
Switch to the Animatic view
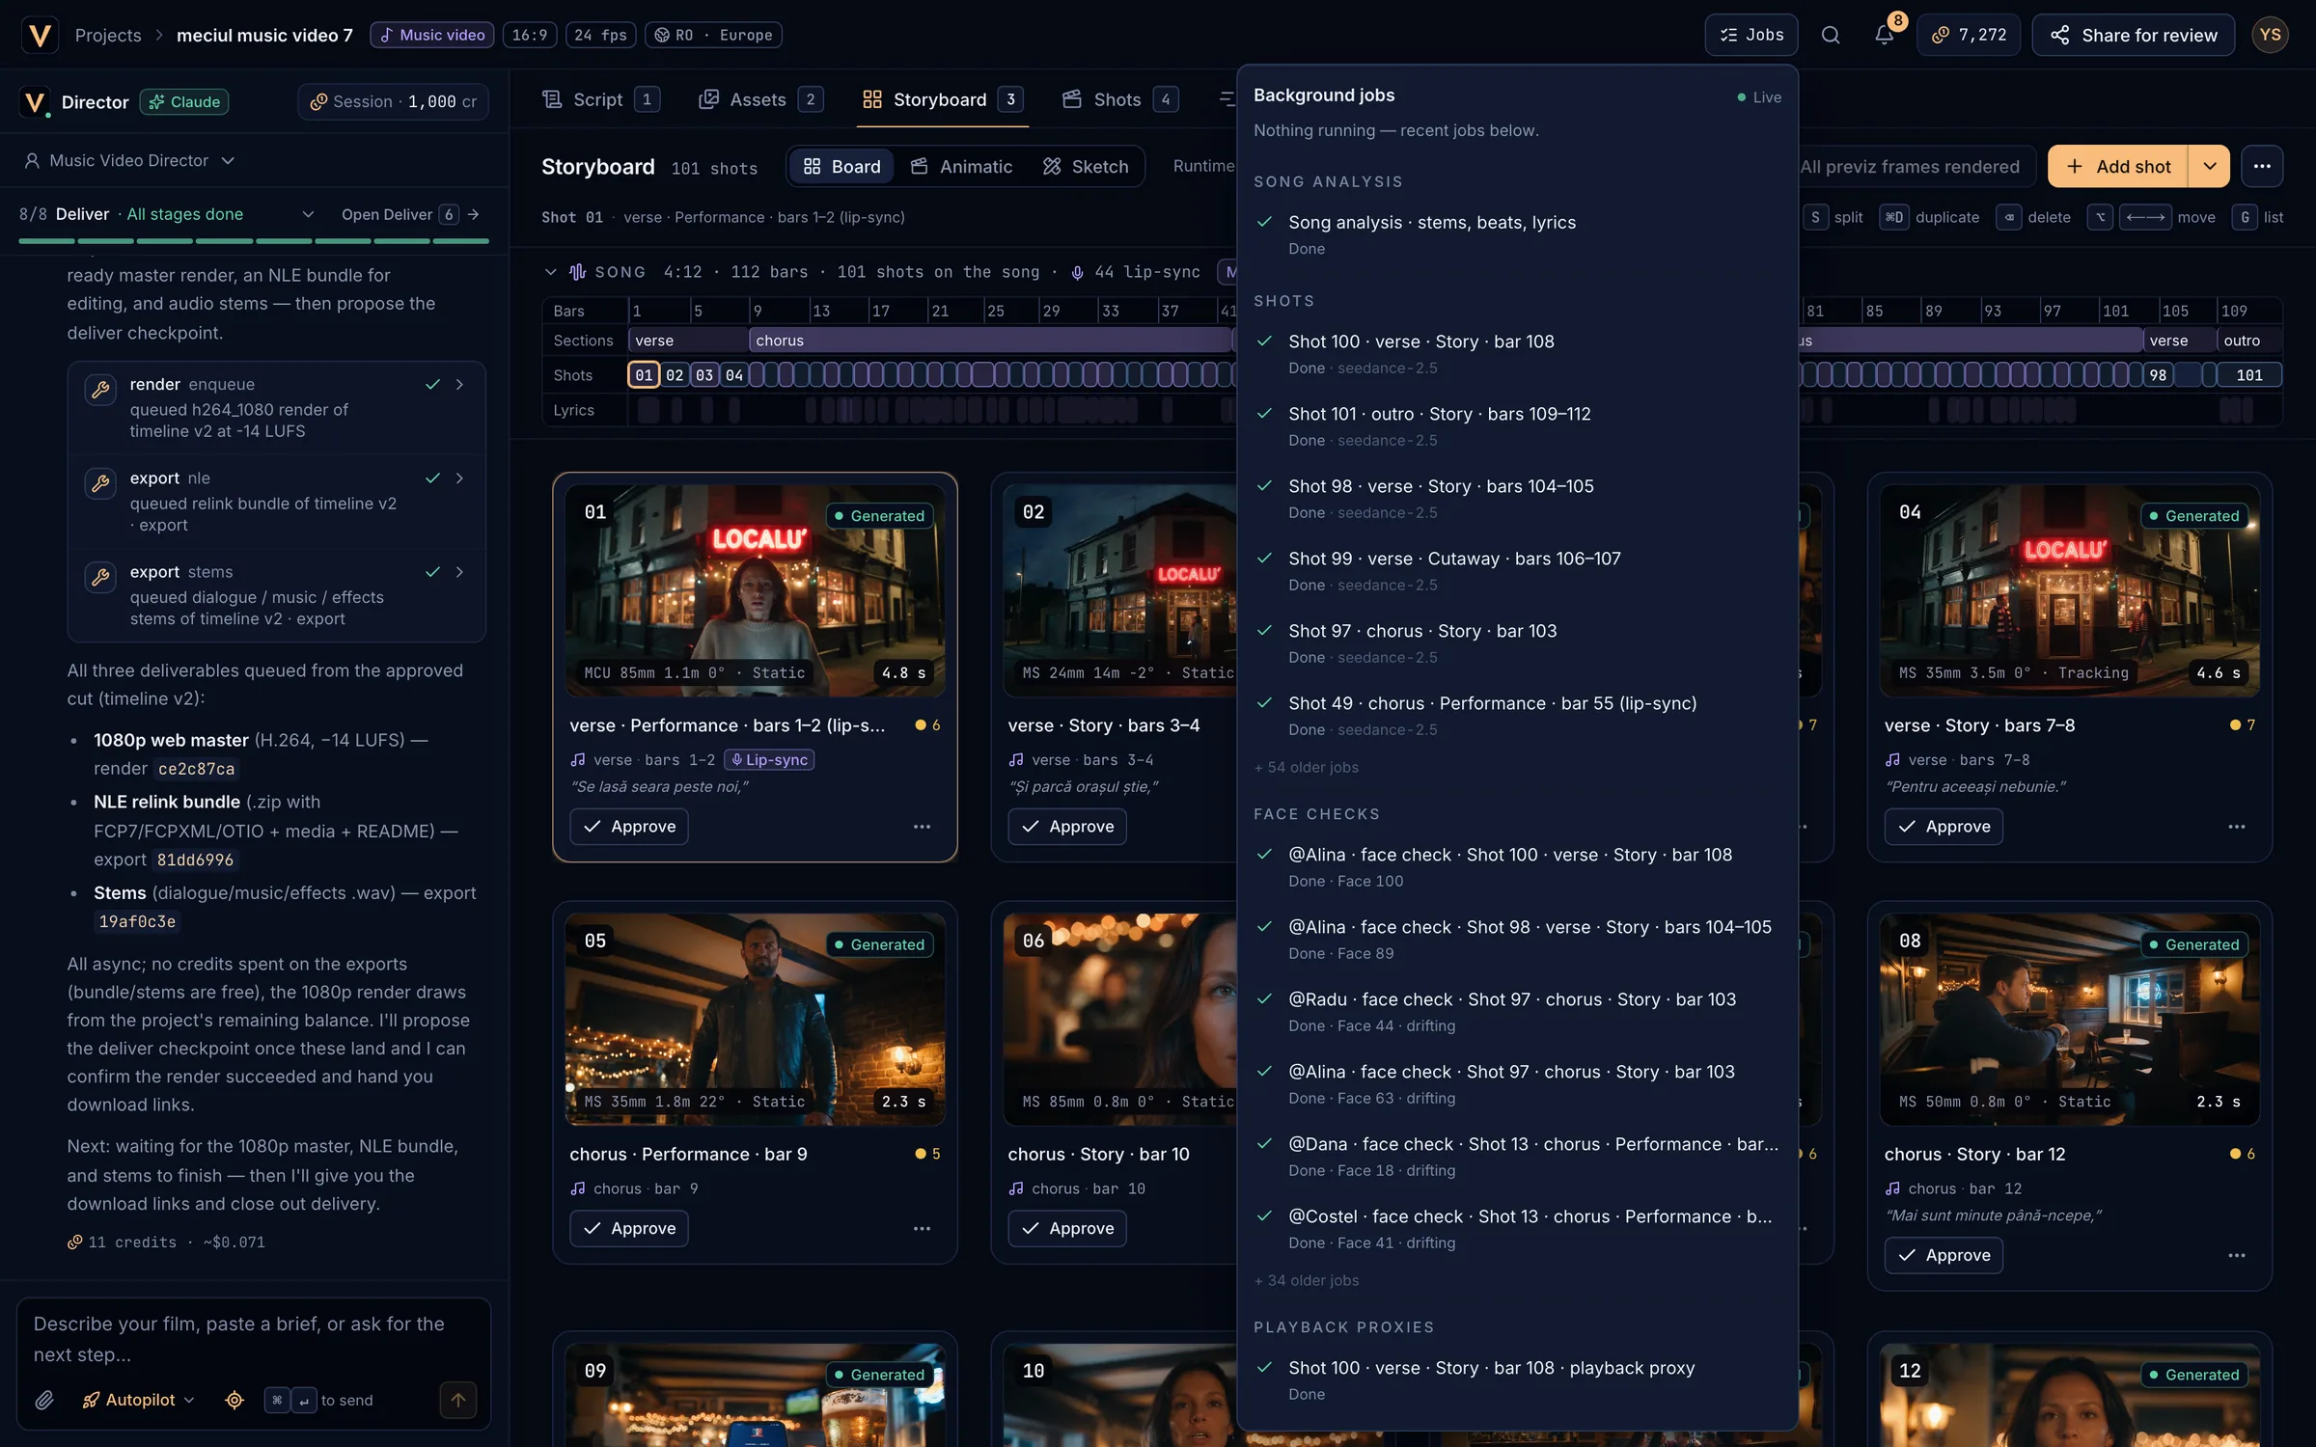click(961, 167)
